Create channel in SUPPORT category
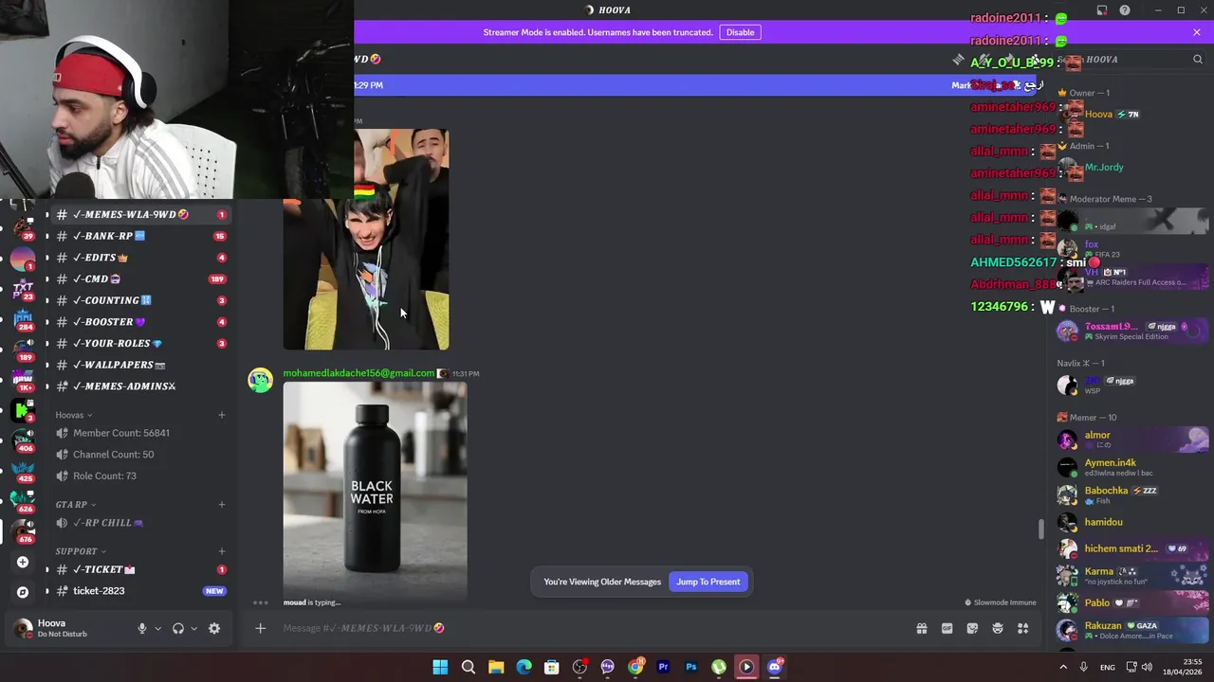1214x682 pixels. tap(222, 551)
